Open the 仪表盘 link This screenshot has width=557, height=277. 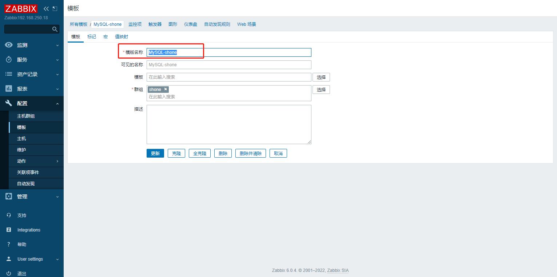[x=191, y=24]
